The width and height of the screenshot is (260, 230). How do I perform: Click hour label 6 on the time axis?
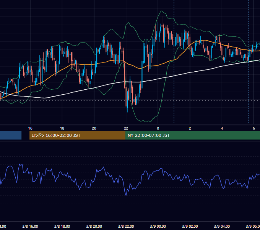pyautogui.click(x=254, y=128)
